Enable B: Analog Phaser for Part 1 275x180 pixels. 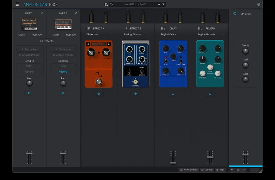(29, 55)
